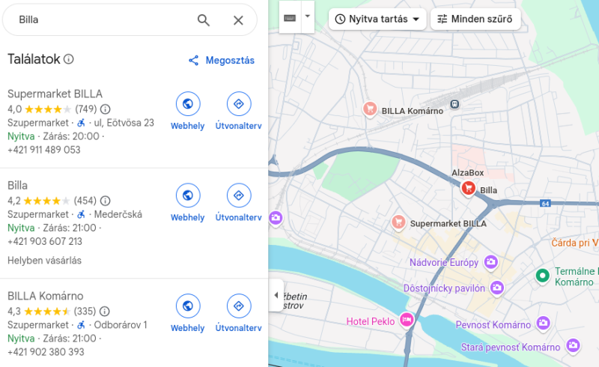Viewport: 599px width, 367px height.
Task: Select the red Billa map pin
Action: [469, 189]
